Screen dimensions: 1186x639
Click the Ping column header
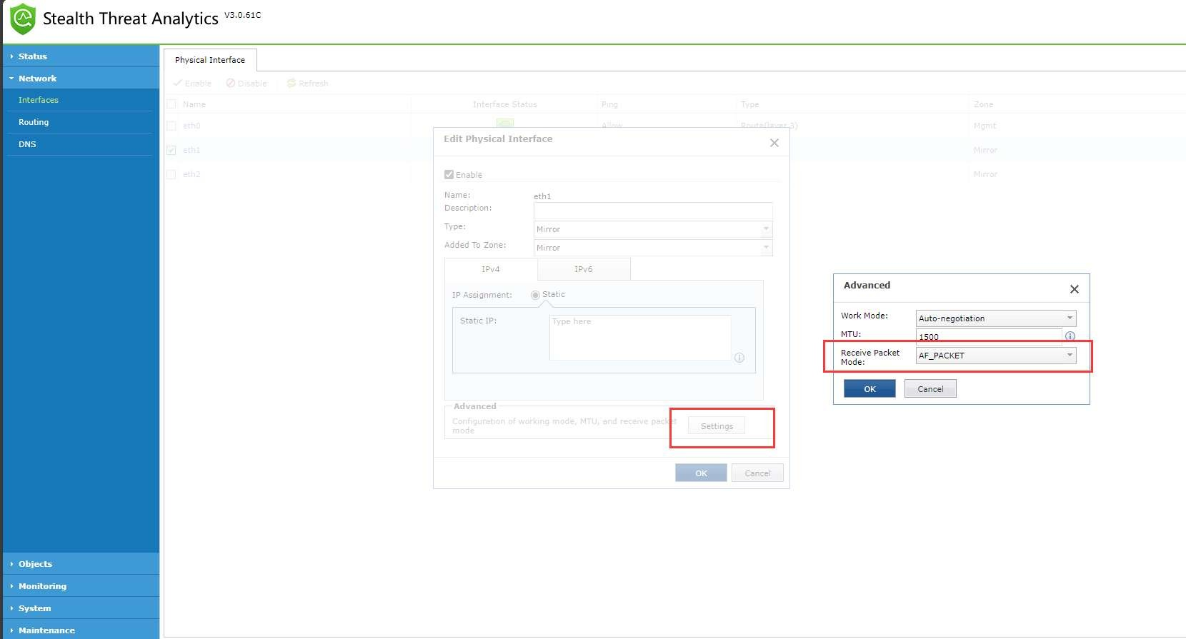(x=609, y=104)
